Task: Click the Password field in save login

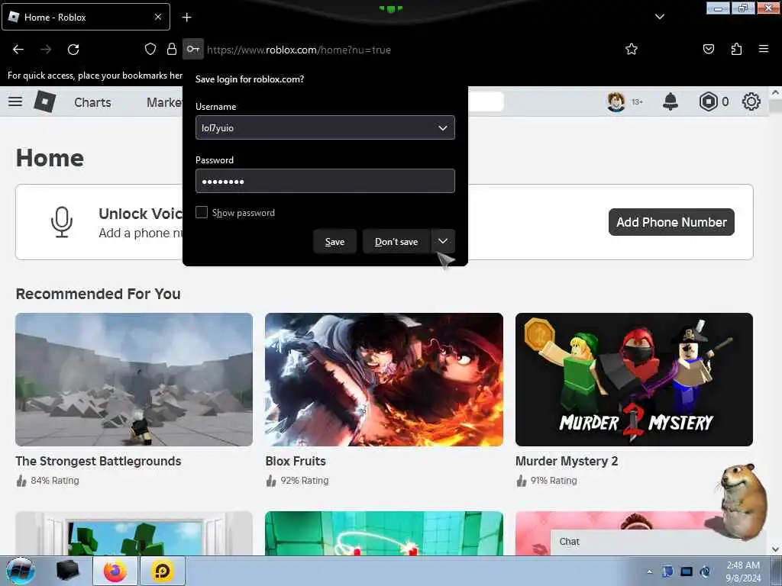Action: click(x=325, y=181)
